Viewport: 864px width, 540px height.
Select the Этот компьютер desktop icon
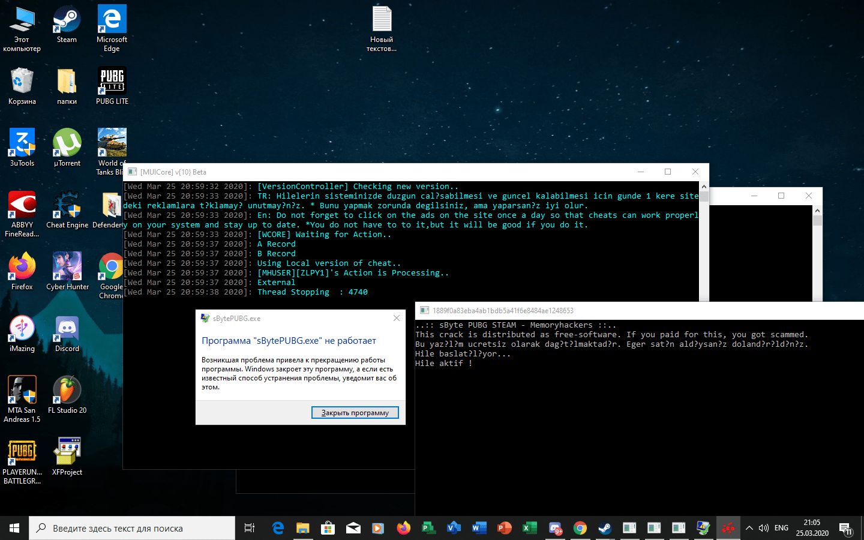pyautogui.click(x=22, y=28)
